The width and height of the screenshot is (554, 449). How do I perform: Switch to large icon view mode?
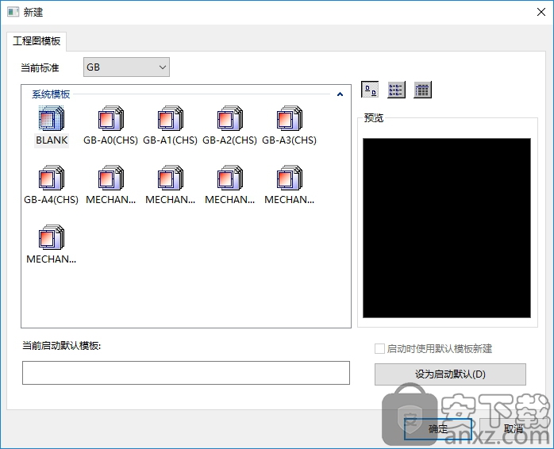click(370, 90)
